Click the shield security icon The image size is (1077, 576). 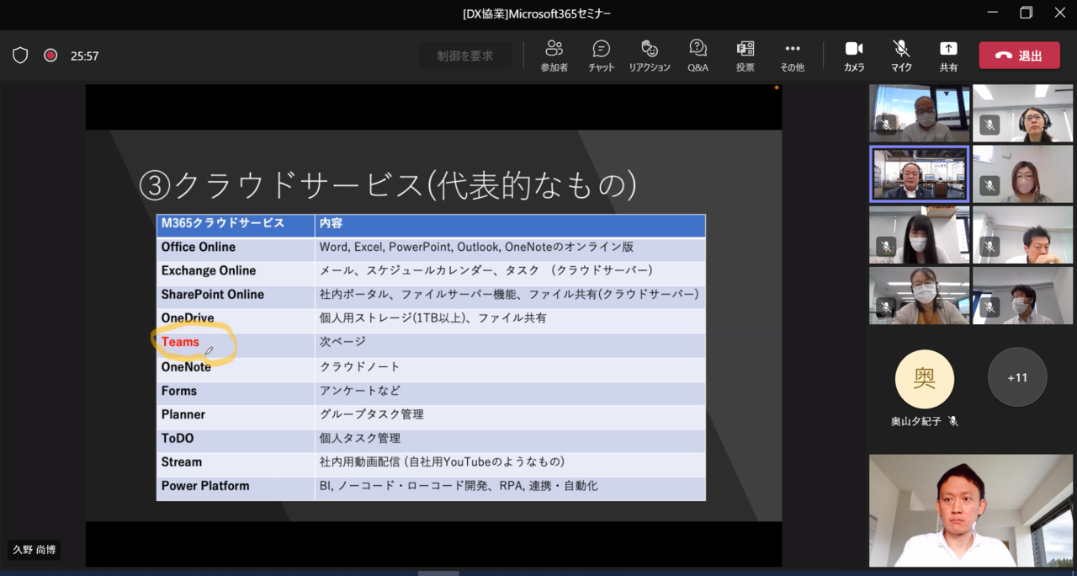pyautogui.click(x=20, y=56)
